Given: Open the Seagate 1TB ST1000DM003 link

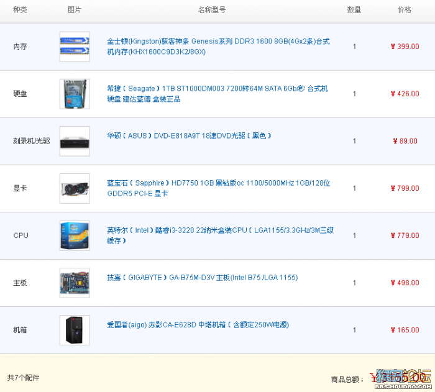Looking at the screenshot, I should [x=217, y=94].
